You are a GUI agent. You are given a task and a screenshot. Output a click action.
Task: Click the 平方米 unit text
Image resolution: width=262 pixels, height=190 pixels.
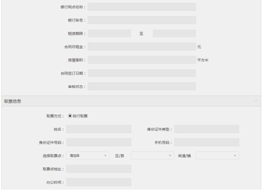coord(203,60)
